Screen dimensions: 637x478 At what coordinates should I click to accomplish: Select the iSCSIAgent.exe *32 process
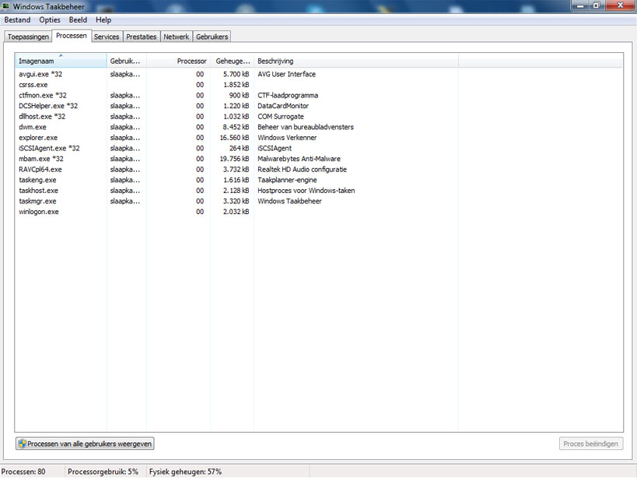[49, 148]
